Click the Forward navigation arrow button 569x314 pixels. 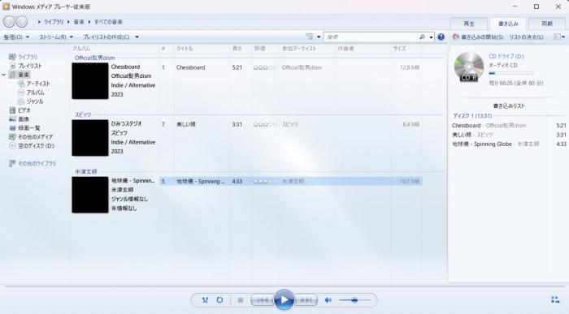coord(22,22)
